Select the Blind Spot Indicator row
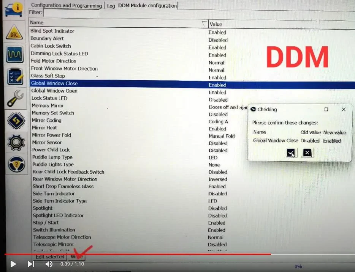 (192, 31)
